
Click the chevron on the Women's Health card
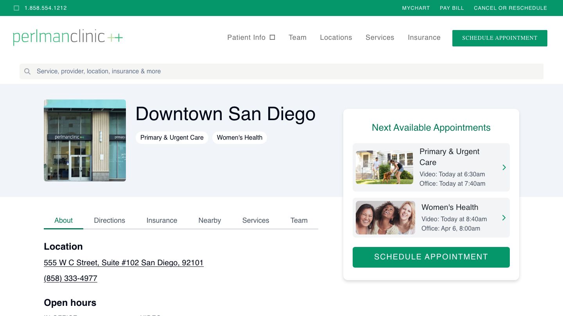coord(504,218)
